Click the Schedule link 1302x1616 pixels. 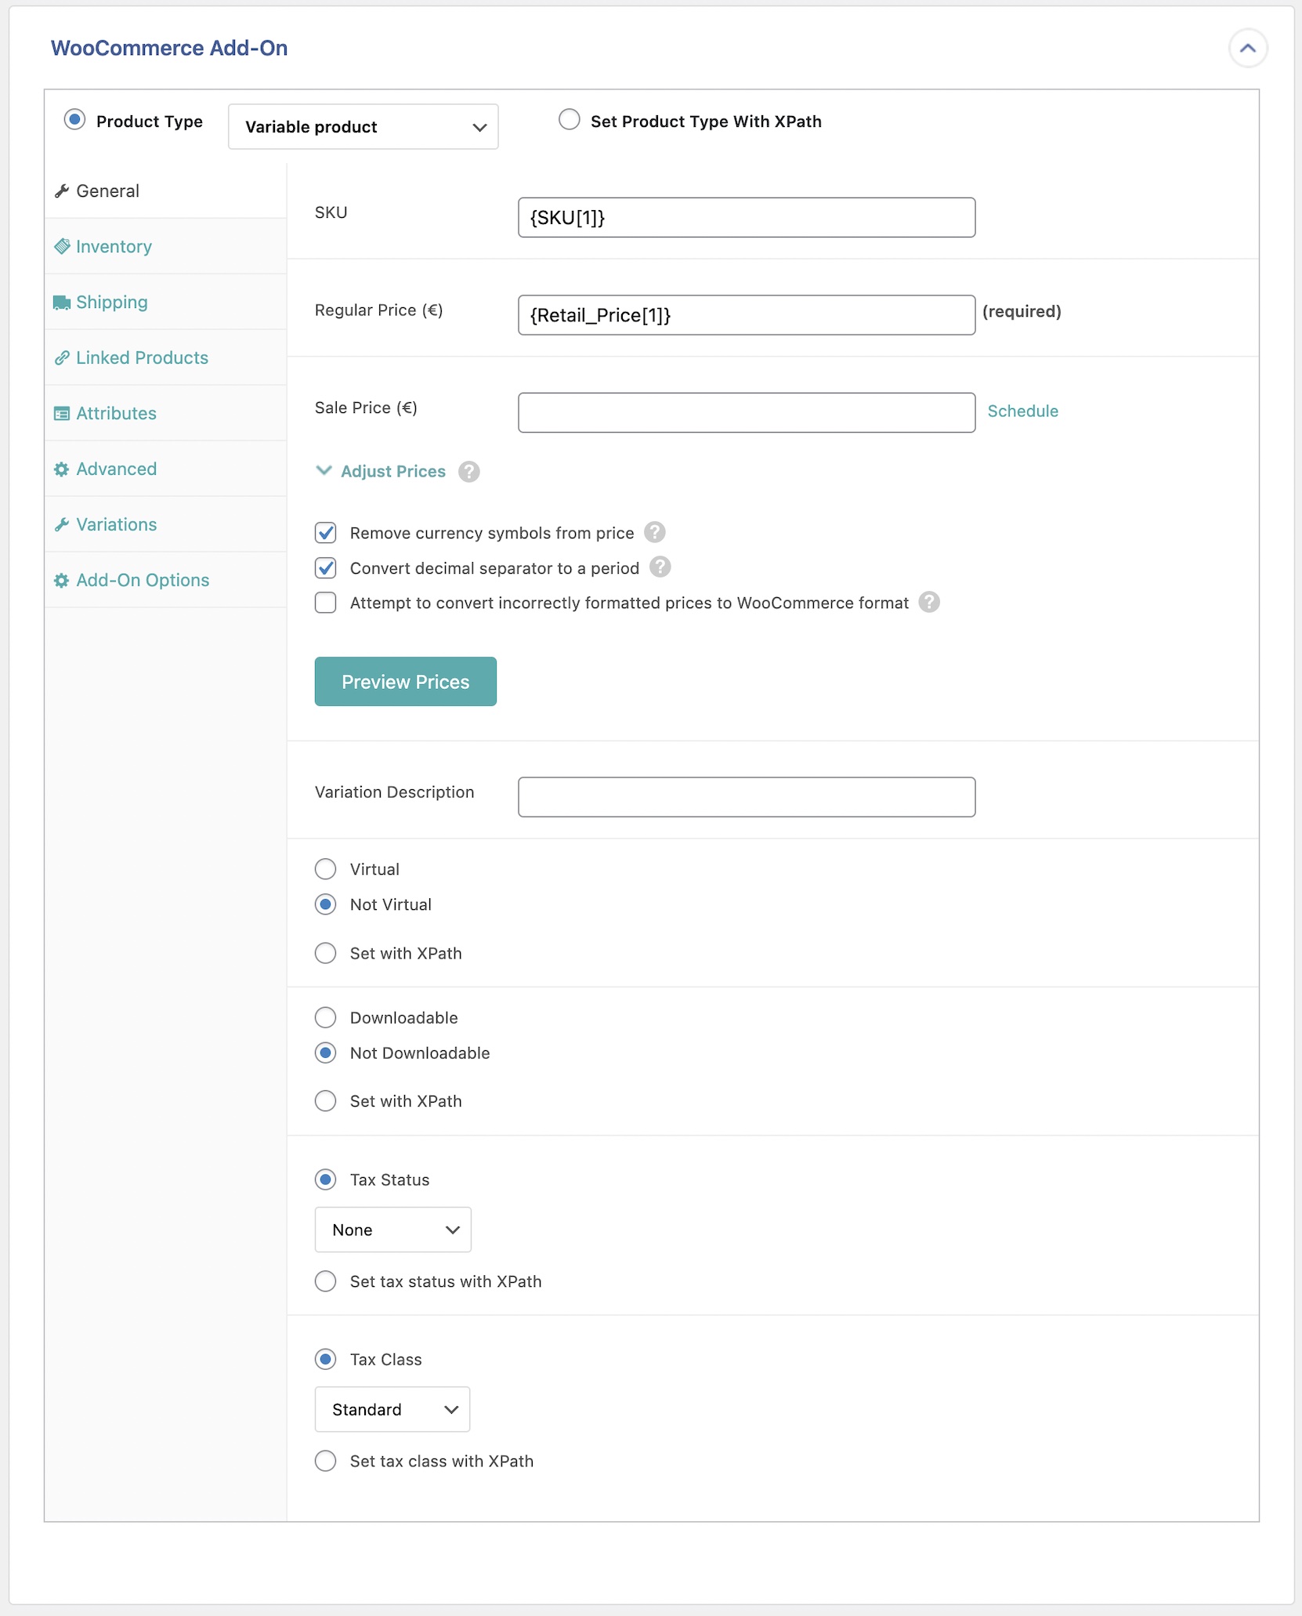coord(1023,411)
